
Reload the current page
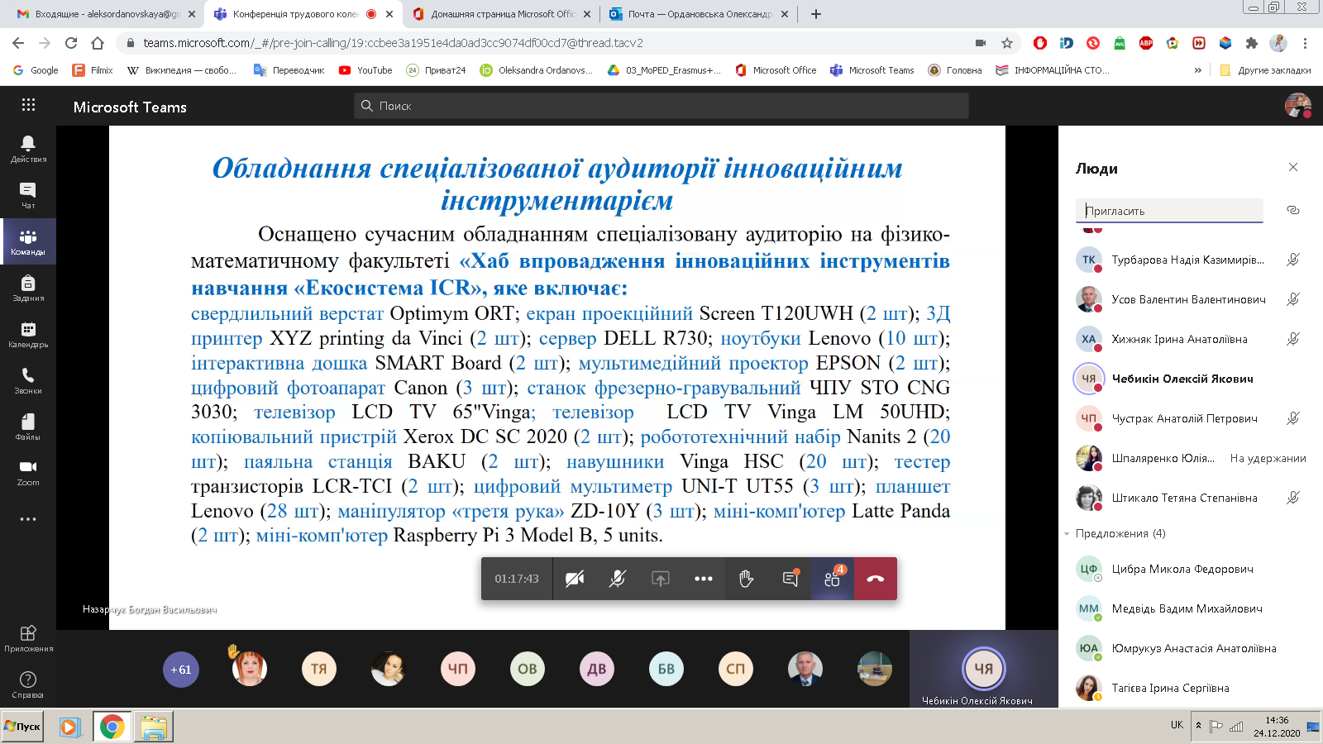pyautogui.click(x=71, y=43)
